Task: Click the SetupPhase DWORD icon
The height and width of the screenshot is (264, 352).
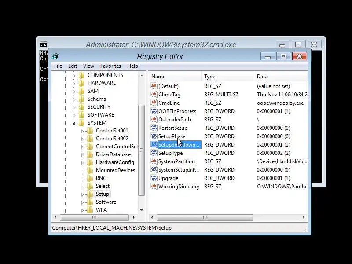Action: point(154,136)
